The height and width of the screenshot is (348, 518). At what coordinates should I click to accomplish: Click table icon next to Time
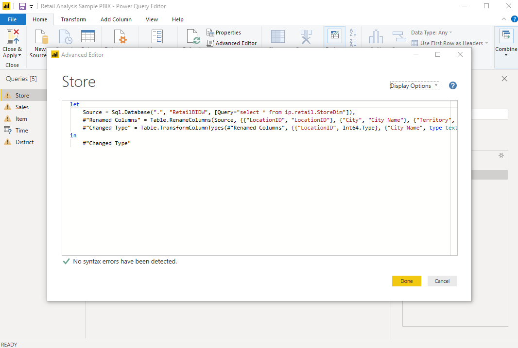point(7,130)
